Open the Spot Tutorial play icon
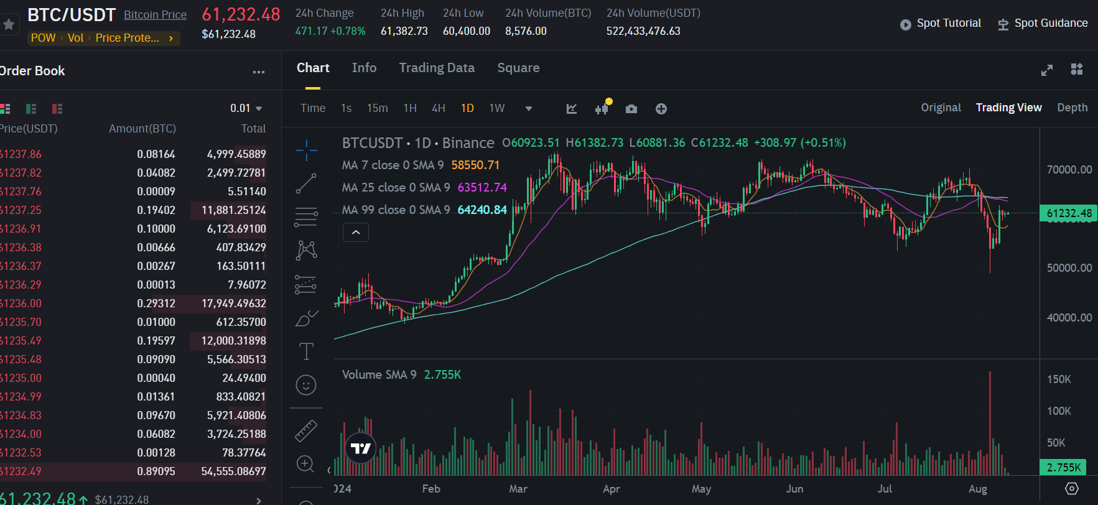Image resolution: width=1098 pixels, height=505 pixels. 905,24
